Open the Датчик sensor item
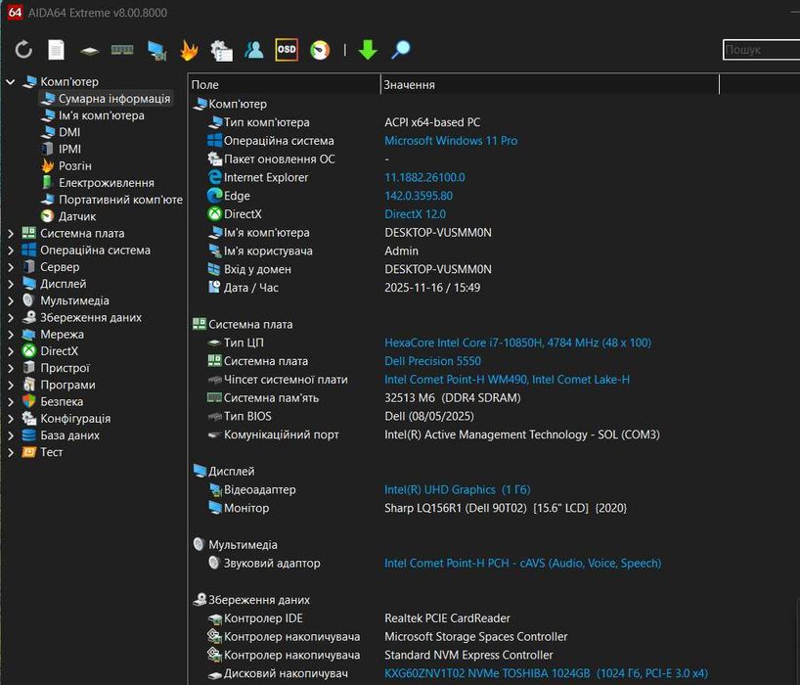Image resolution: width=800 pixels, height=685 pixels. (x=77, y=216)
